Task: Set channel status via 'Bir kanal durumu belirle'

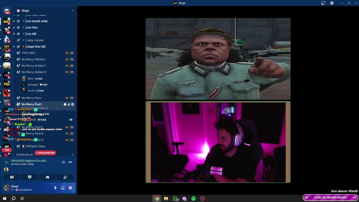Action: coord(35,108)
